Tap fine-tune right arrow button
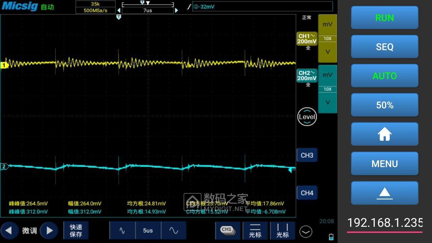432x243 pixels. (x=49, y=231)
